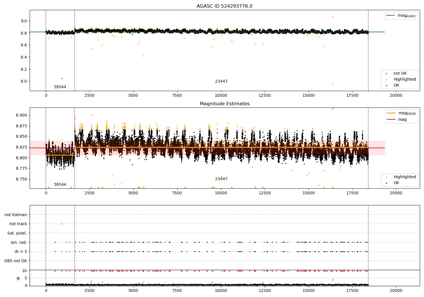Click y-axis tick label '8.2'

coord(24,69)
